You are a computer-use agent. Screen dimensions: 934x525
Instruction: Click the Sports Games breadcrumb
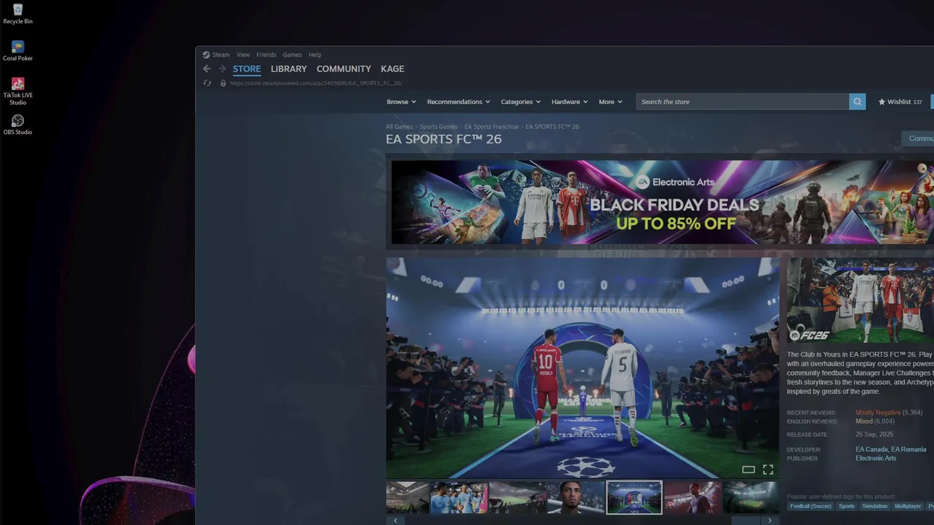pos(439,127)
